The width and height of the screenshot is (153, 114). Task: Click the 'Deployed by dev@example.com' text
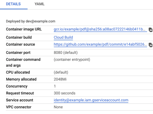[x=31, y=21]
